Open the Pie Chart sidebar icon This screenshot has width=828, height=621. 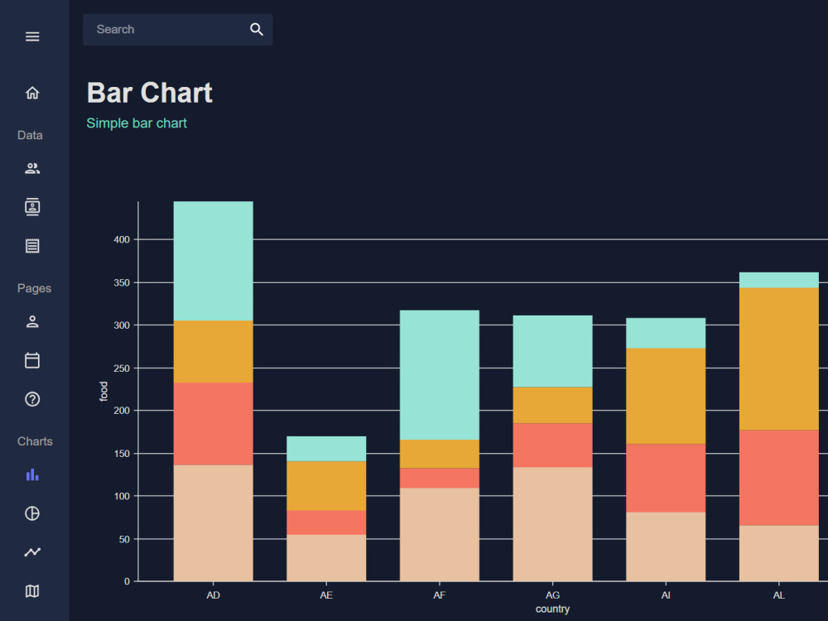[x=32, y=513]
